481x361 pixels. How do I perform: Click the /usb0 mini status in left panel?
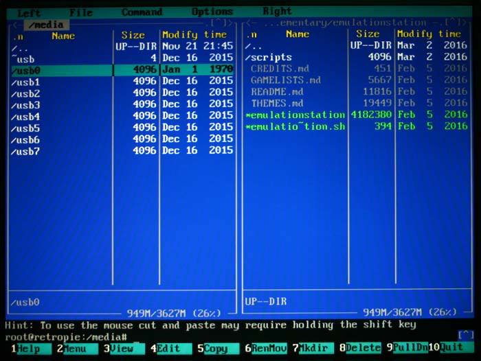tap(25, 303)
